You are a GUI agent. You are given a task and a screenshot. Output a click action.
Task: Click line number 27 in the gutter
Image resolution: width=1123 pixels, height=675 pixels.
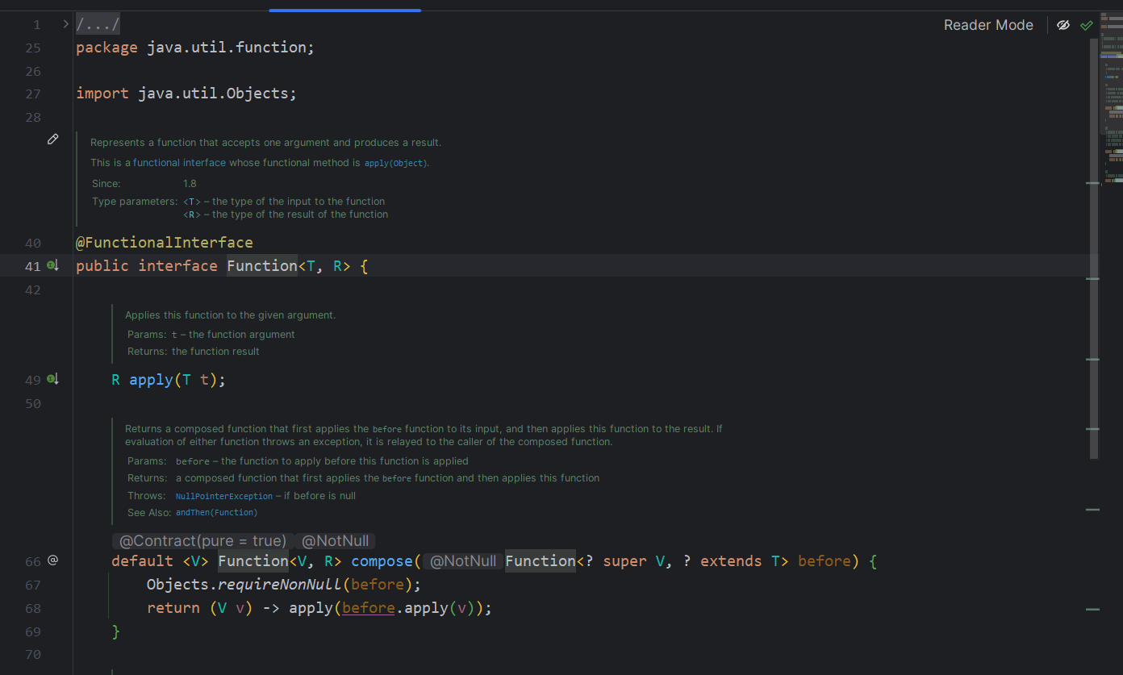pos(32,94)
